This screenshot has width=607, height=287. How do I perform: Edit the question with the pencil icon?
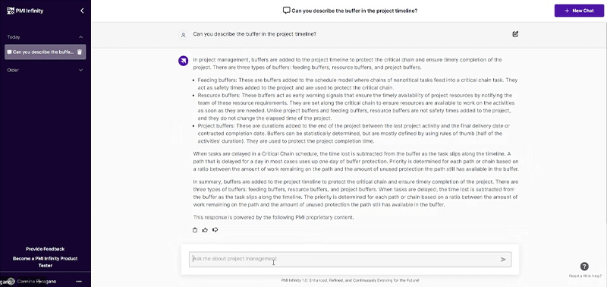pyautogui.click(x=515, y=34)
